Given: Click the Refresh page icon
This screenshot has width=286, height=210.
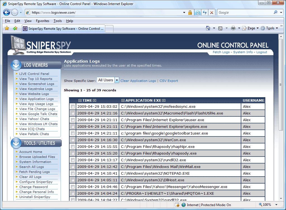Looking at the screenshot, I should 205,13.
